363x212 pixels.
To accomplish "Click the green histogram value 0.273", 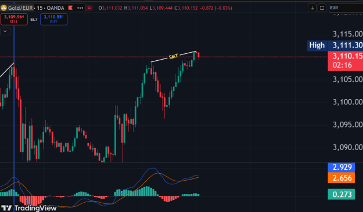I will 342,194.
